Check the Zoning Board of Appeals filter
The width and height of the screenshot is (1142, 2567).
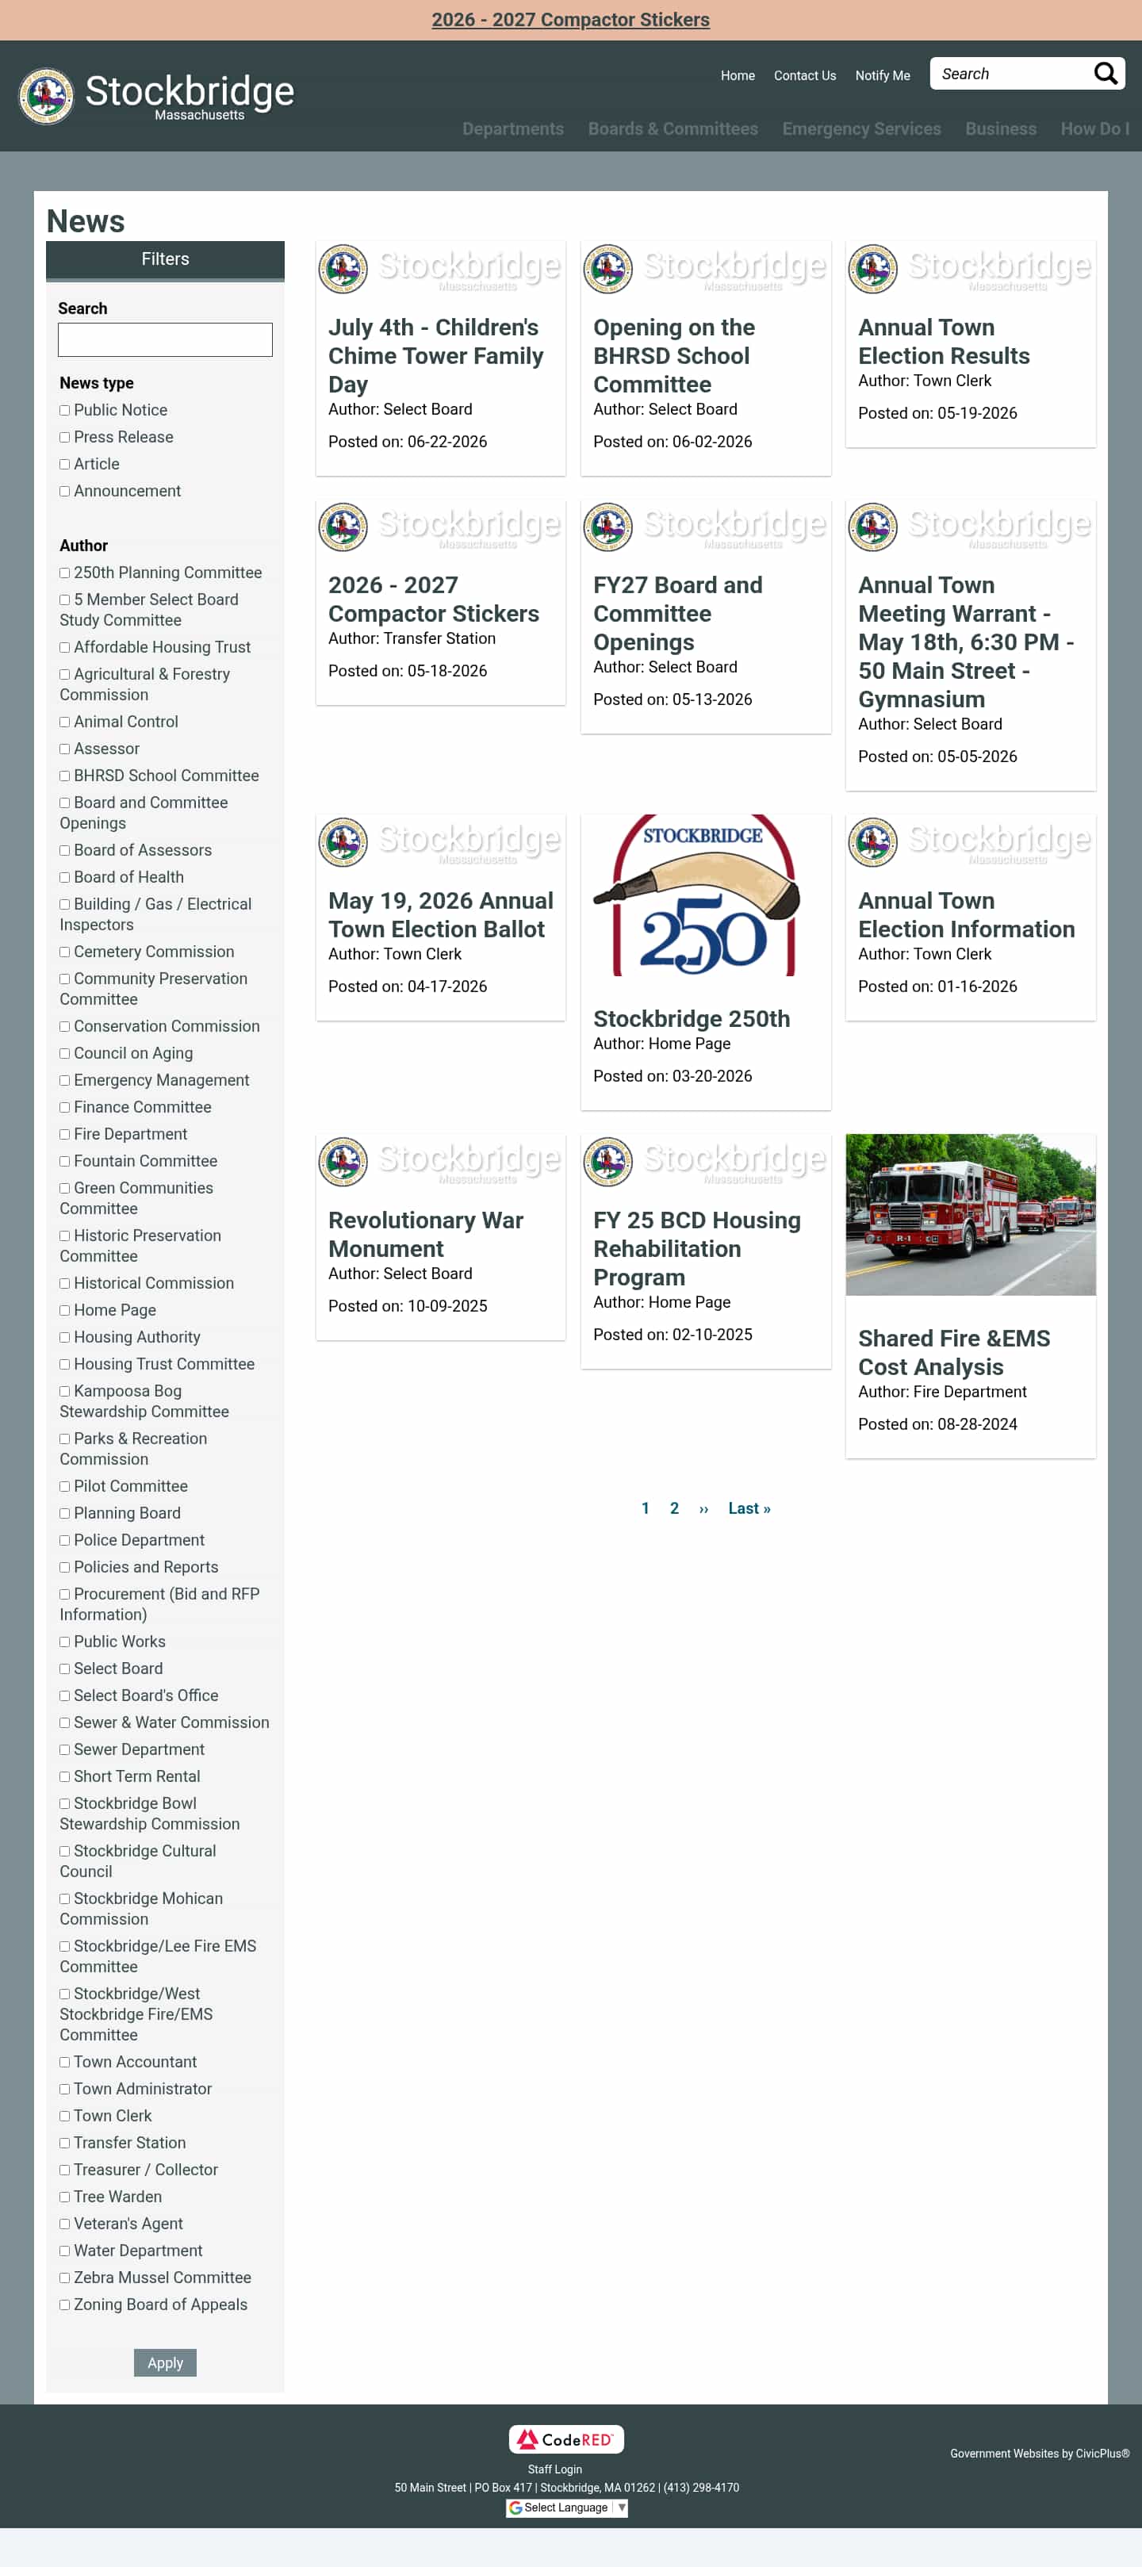coord(65,2305)
